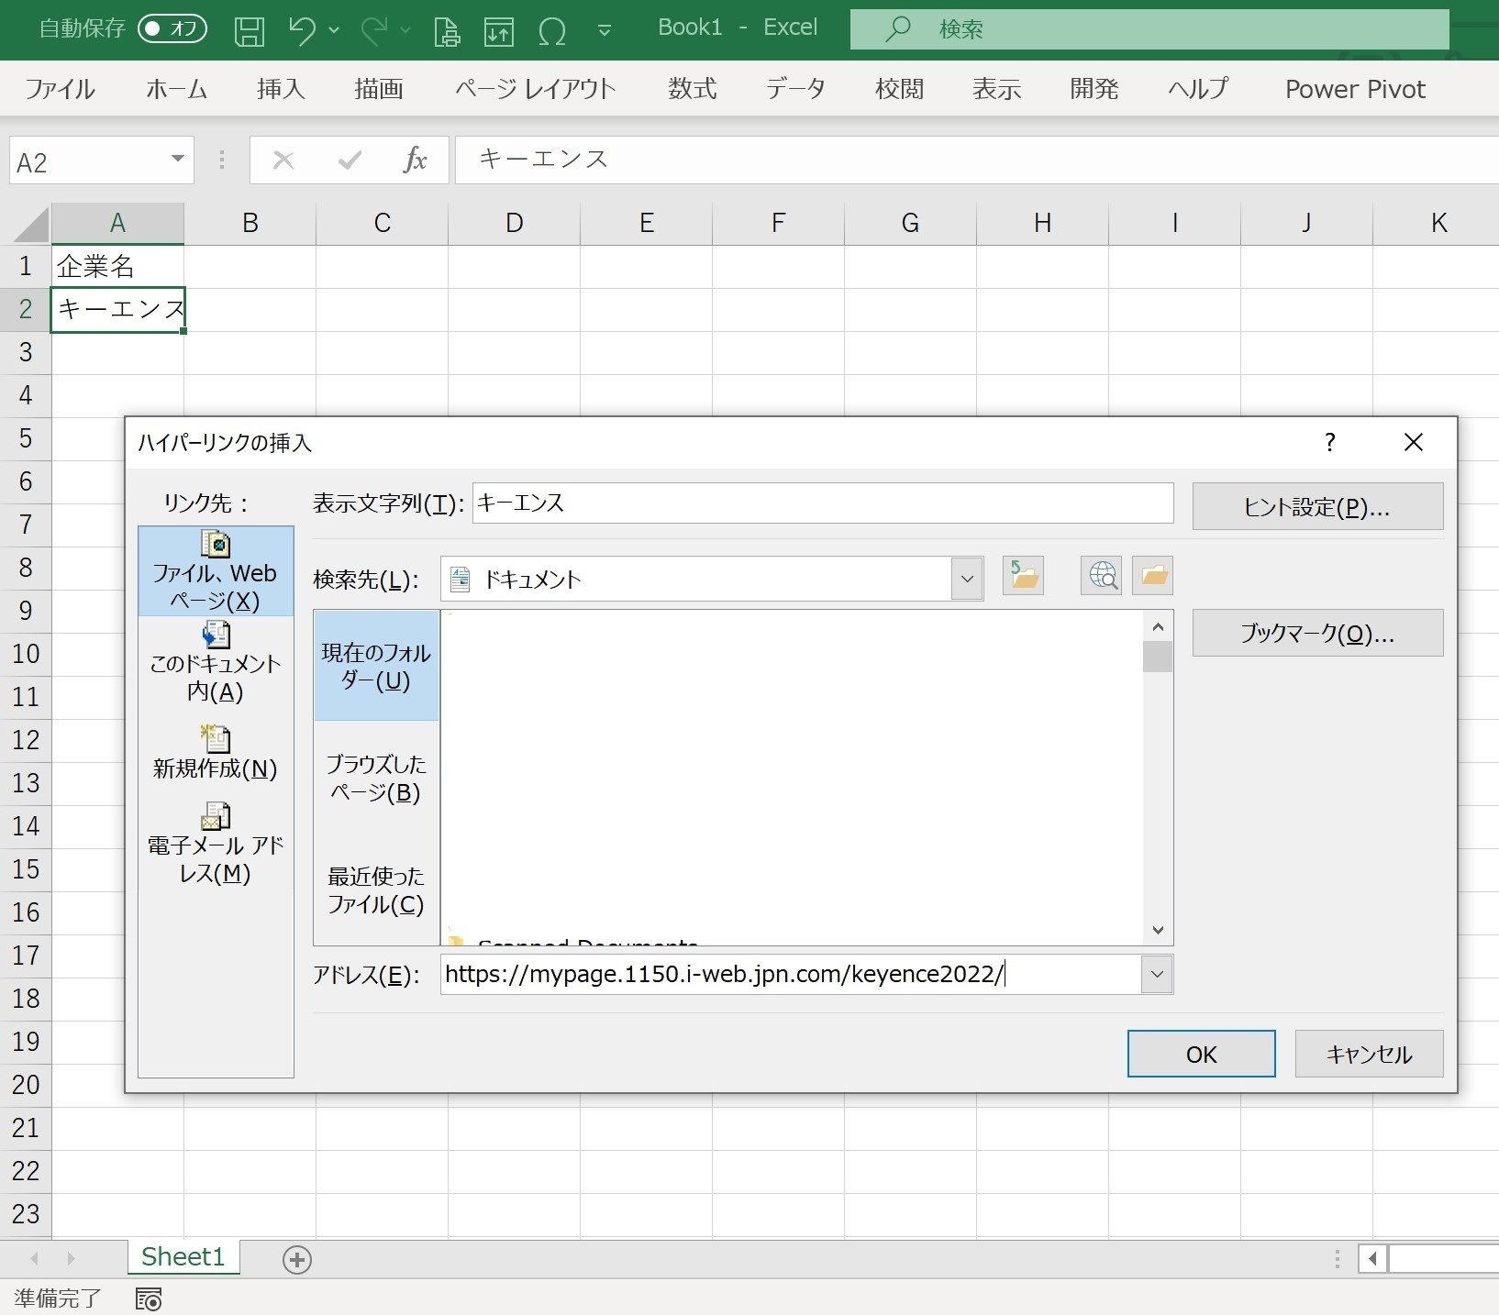Click the macro record status bar icon
1499x1315 pixels.
[149, 1298]
